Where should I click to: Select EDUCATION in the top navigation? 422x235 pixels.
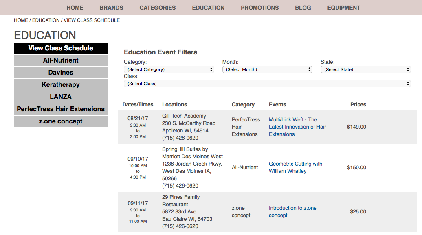[x=208, y=8]
